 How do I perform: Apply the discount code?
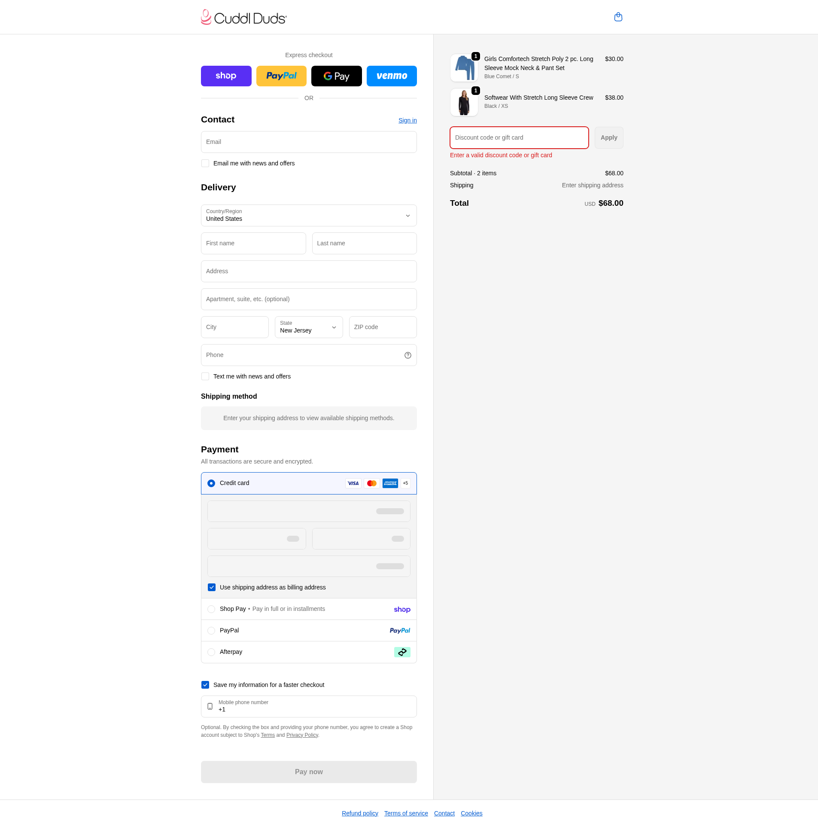tap(608, 137)
